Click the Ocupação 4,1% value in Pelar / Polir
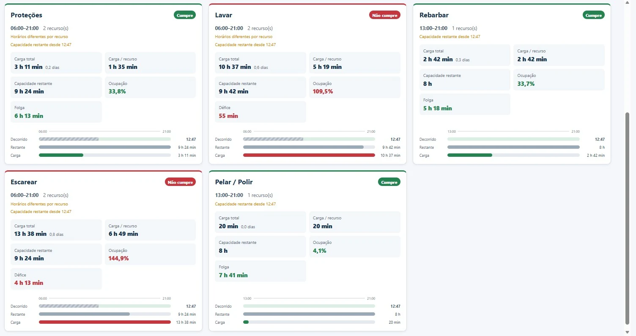The height and width of the screenshot is (336, 636). [320, 251]
